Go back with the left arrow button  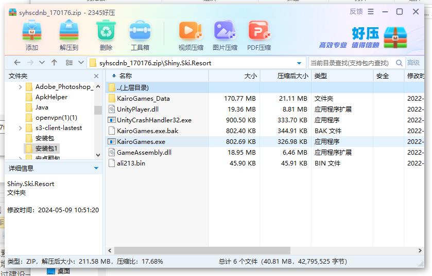coord(17,63)
